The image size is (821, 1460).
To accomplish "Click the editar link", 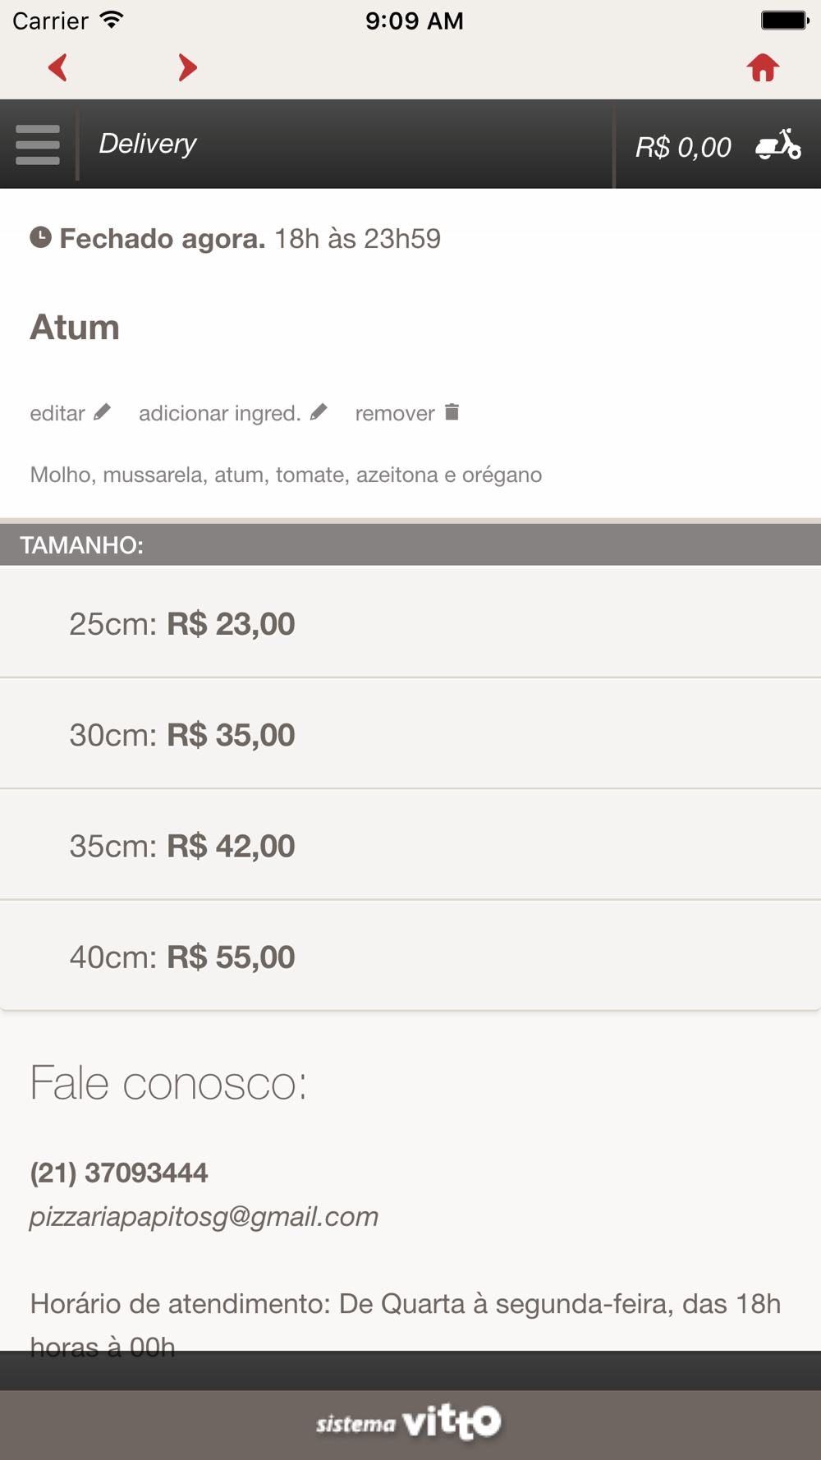I will point(57,413).
